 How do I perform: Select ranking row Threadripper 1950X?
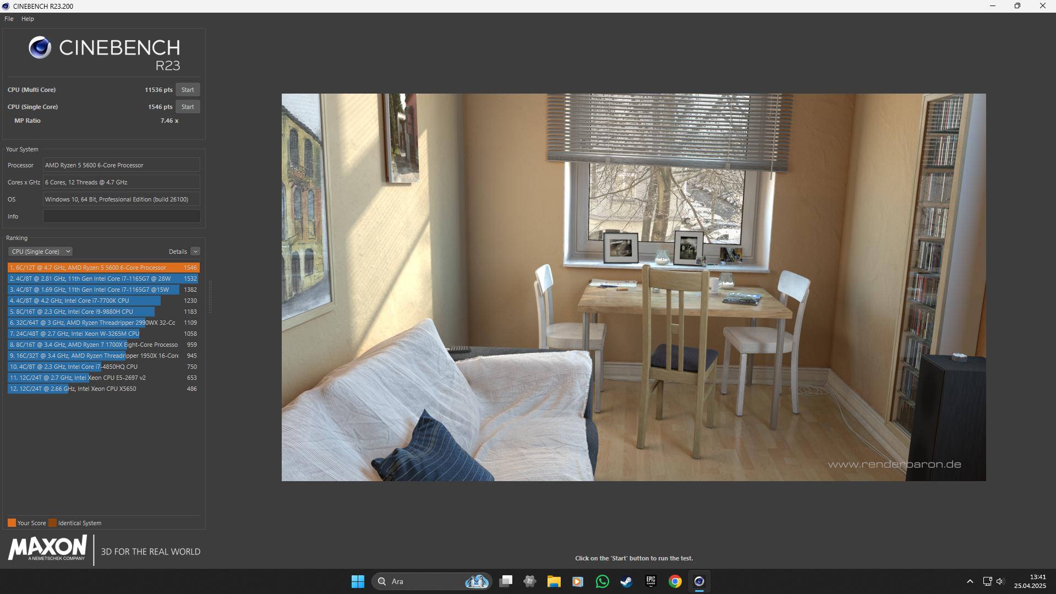[103, 356]
